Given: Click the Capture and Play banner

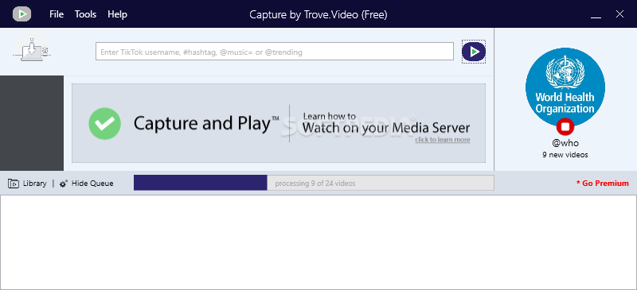Looking at the screenshot, I should 279,123.
